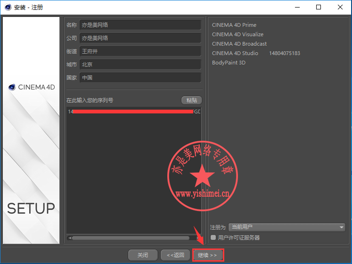Go back with the <<返回 button
Image resolution: width=352 pixels, height=264 pixels.
[175, 255]
